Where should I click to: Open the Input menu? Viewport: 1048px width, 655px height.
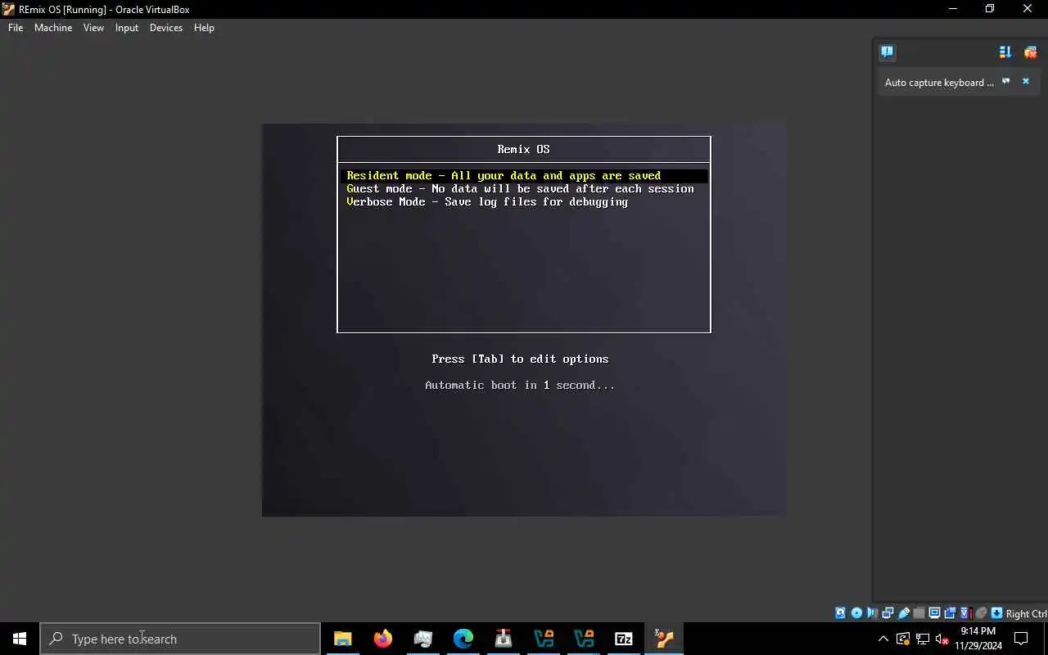(127, 27)
